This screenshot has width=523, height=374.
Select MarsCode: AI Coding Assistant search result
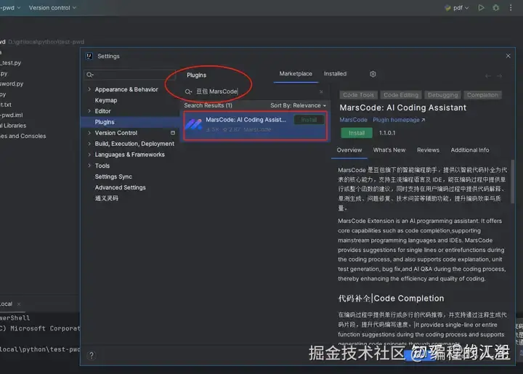click(x=255, y=126)
